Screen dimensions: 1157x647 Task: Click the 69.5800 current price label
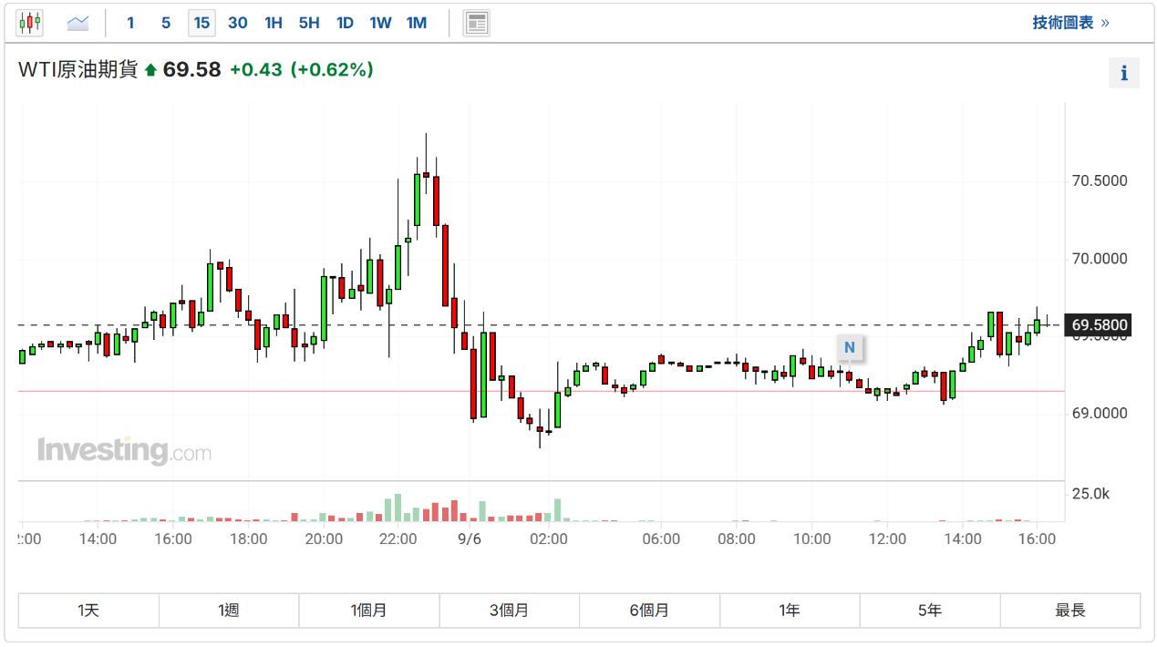(1099, 325)
